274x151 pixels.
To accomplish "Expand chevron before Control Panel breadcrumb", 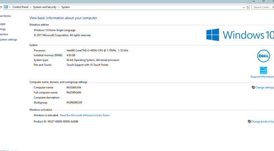I will click(x=10, y=7).
